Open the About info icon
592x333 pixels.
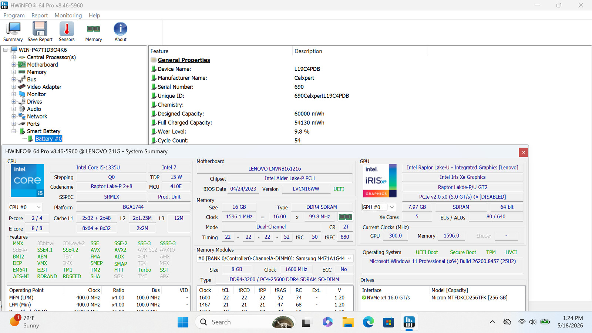click(120, 29)
